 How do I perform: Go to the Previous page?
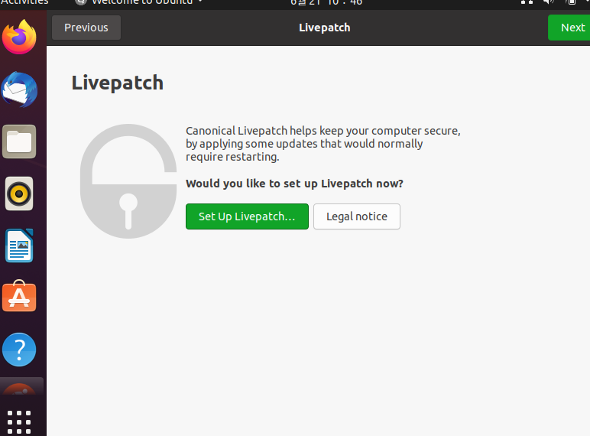click(x=86, y=28)
